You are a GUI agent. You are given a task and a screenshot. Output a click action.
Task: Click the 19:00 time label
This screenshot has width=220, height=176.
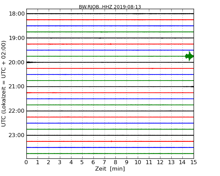17,38
